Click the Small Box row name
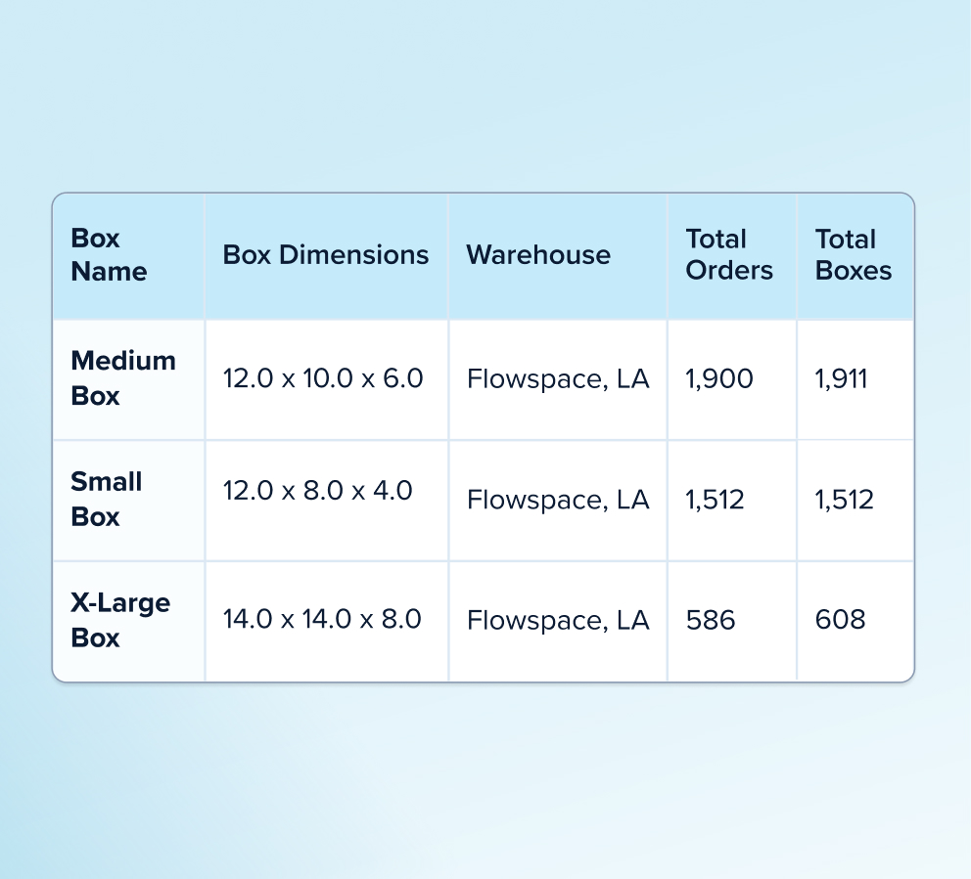This screenshot has height=879, width=971. tap(107, 500)
